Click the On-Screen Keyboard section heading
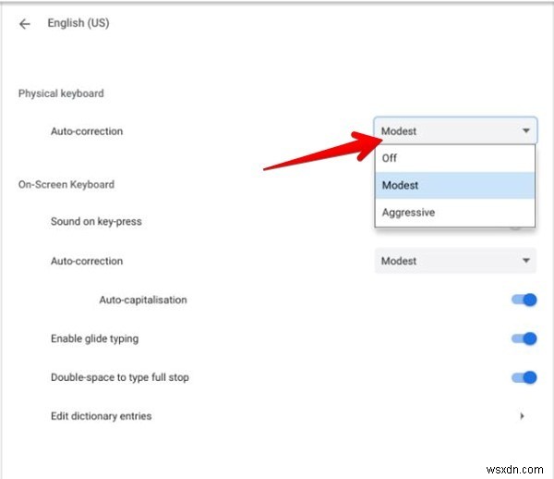Screen dimensions: 554x479 (x=66, y=185)
